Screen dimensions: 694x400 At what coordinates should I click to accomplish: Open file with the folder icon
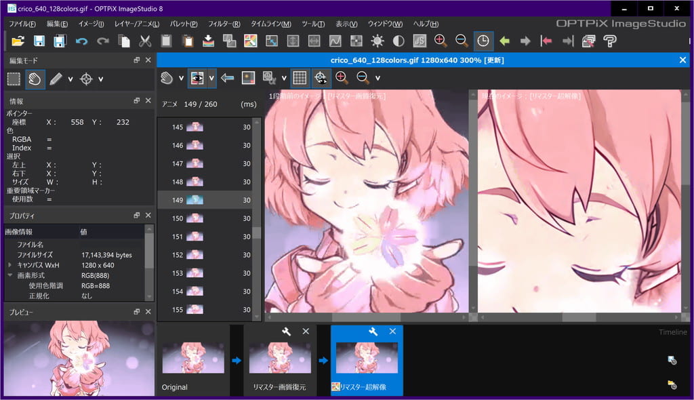pyautogui.click(x=18, y=41)
